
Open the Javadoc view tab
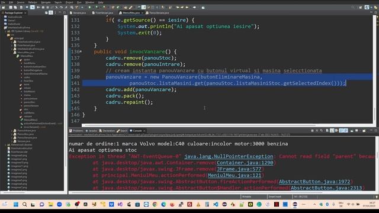coord(91,131)
